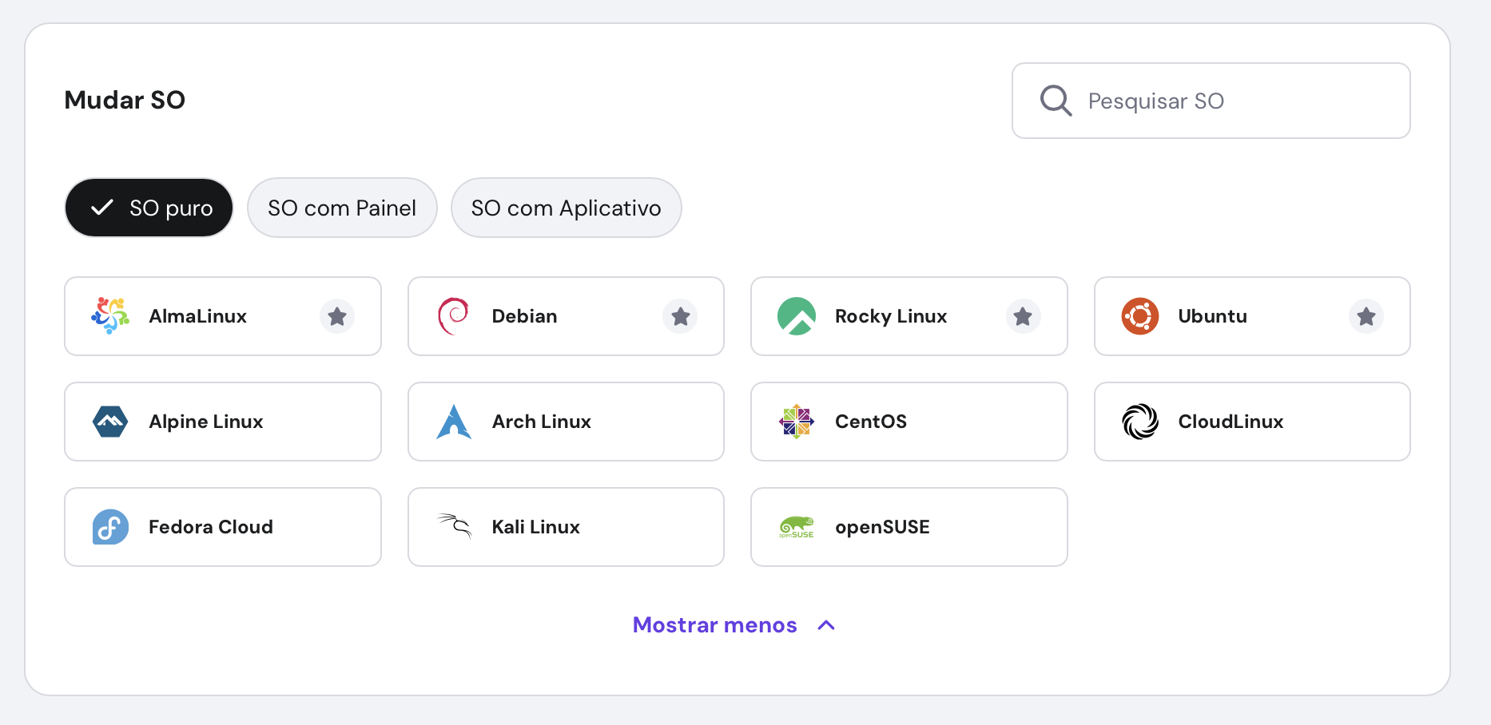The image size is (1491, 725).
Task: Select the openSUSE chameleon logo
Action: [x=797, y=527]
